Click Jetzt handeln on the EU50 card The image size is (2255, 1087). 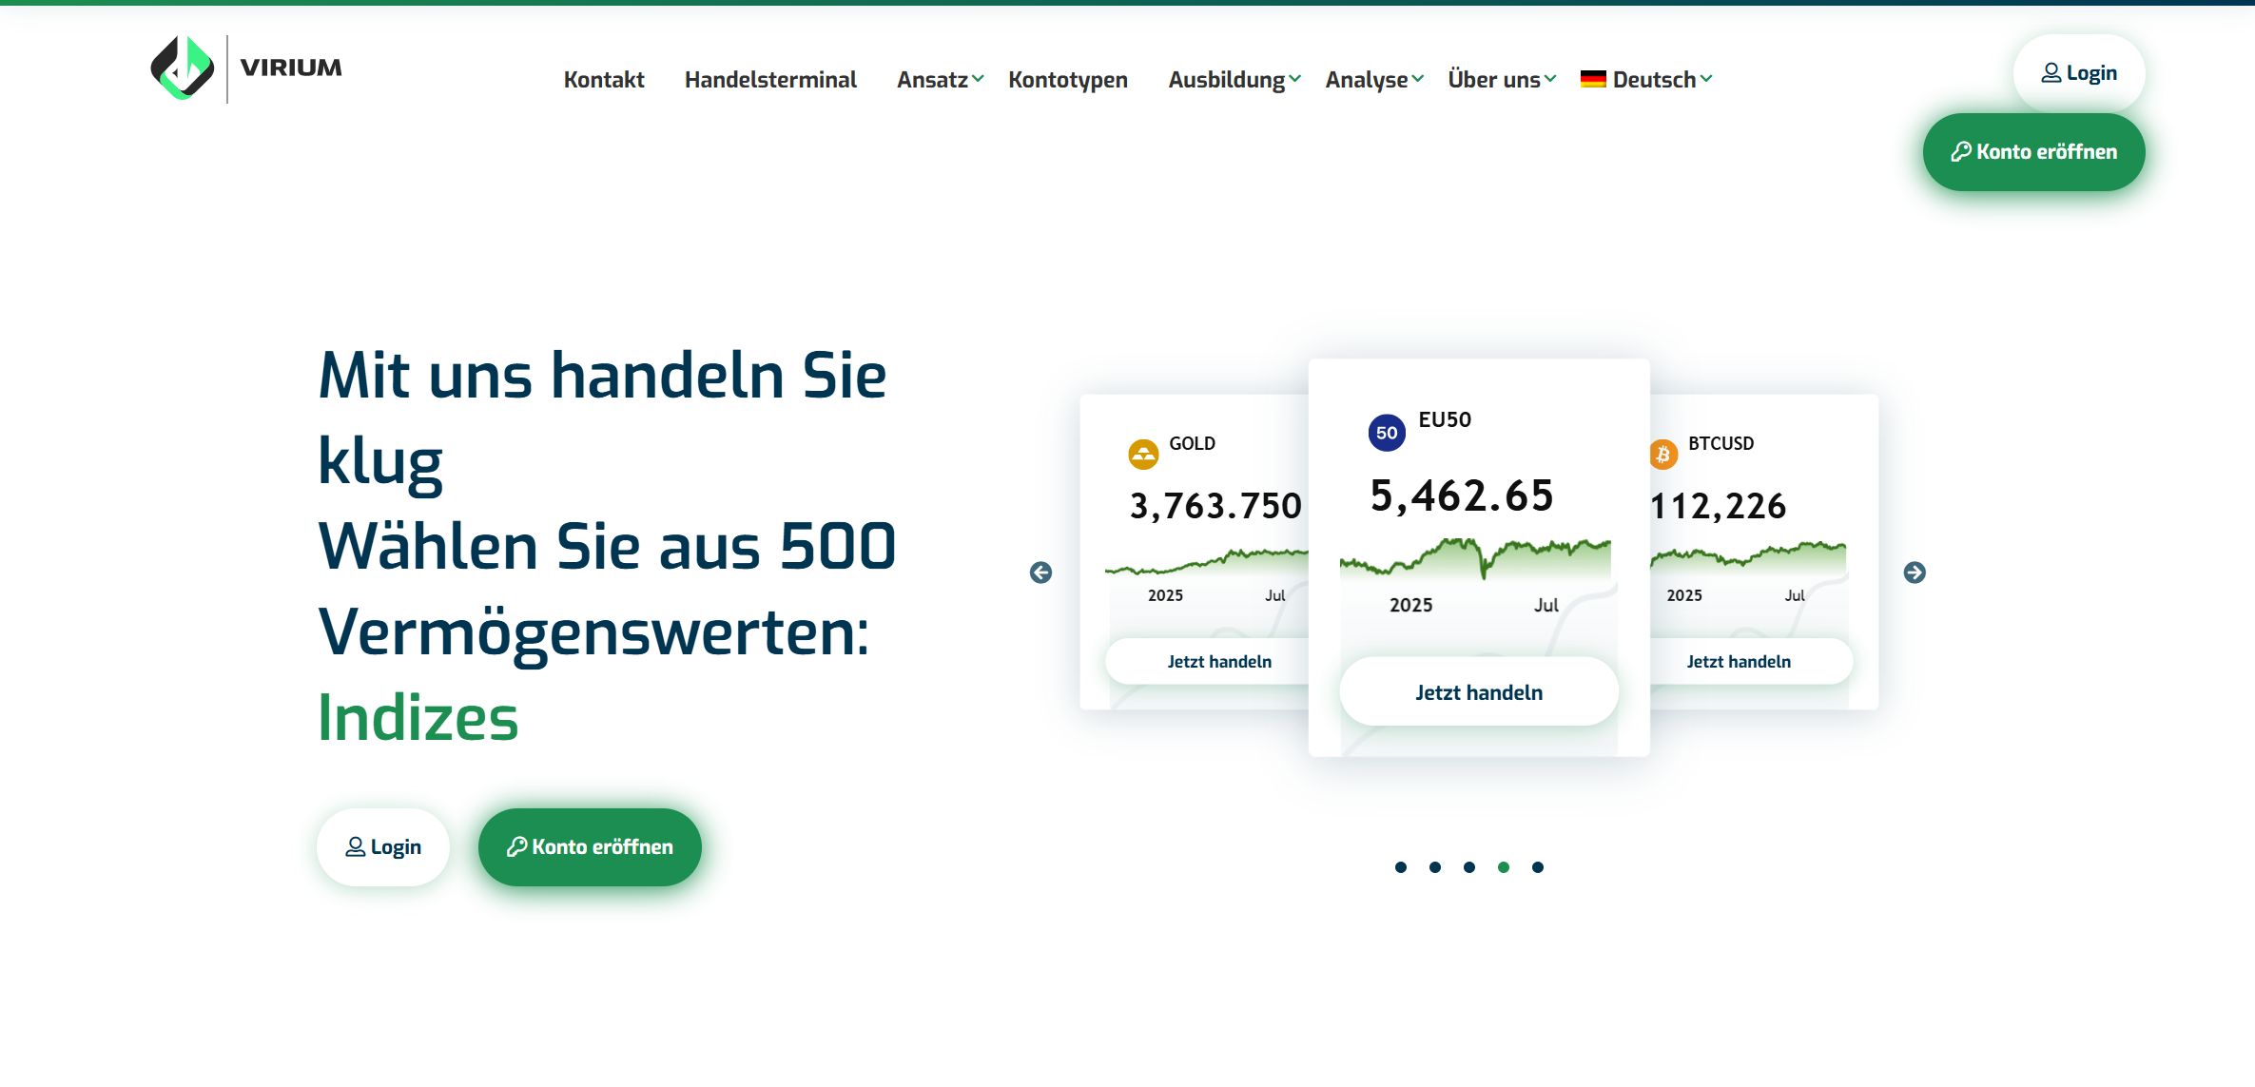1479,692
